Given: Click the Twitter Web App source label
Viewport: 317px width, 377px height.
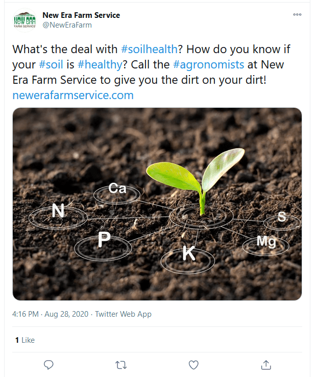Looking at the screenshot, I should click(123, 314).
